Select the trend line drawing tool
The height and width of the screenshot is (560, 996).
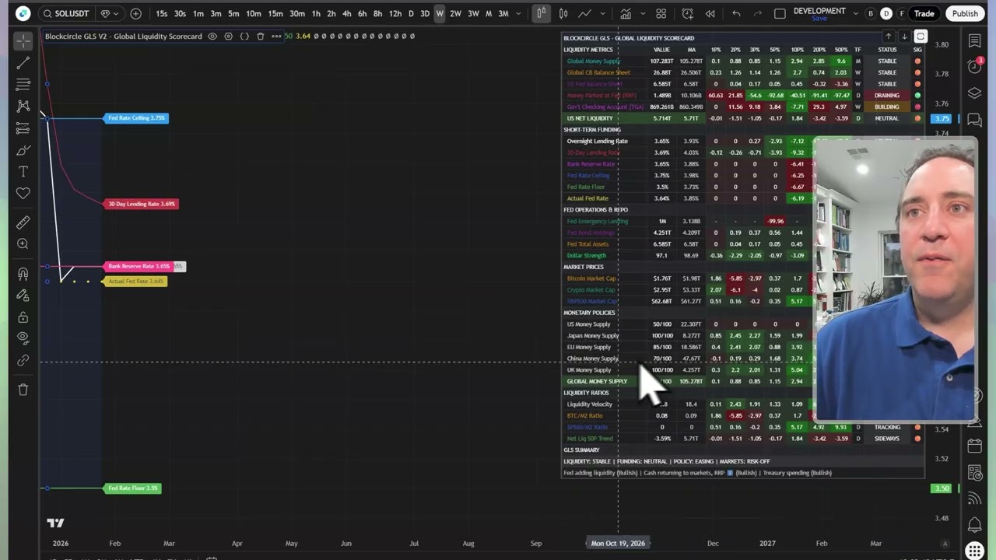[x=23, y=62]
